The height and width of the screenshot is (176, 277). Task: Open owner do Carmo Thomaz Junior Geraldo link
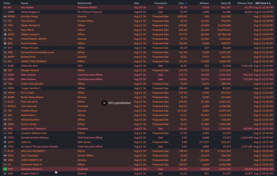tap(40, 147)
